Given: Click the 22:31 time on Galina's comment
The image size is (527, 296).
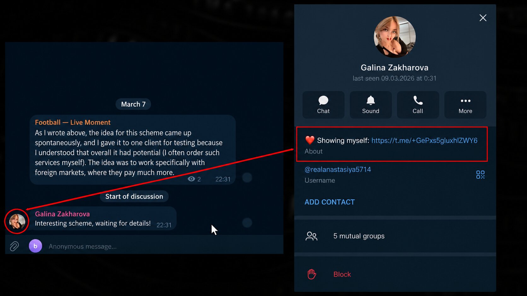Looking at the screenshot, I should click(x=164, y=225).
